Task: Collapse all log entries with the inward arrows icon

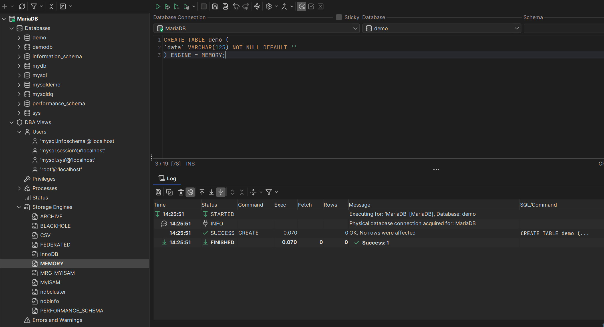Action: click(242, 192)
